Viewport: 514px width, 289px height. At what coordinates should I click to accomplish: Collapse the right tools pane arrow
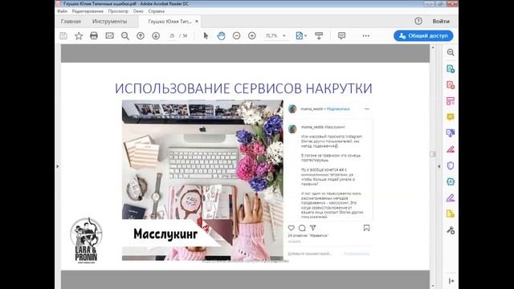pyautogui.click(x=439, y=166)
